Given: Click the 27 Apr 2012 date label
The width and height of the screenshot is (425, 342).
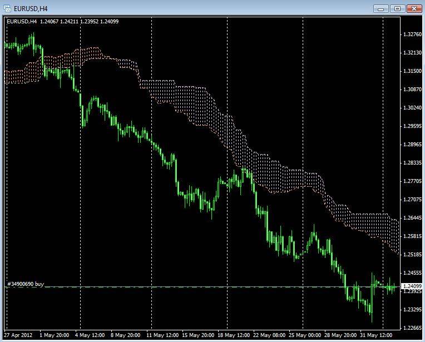Looking at the screenshot, I should (17, 336).
